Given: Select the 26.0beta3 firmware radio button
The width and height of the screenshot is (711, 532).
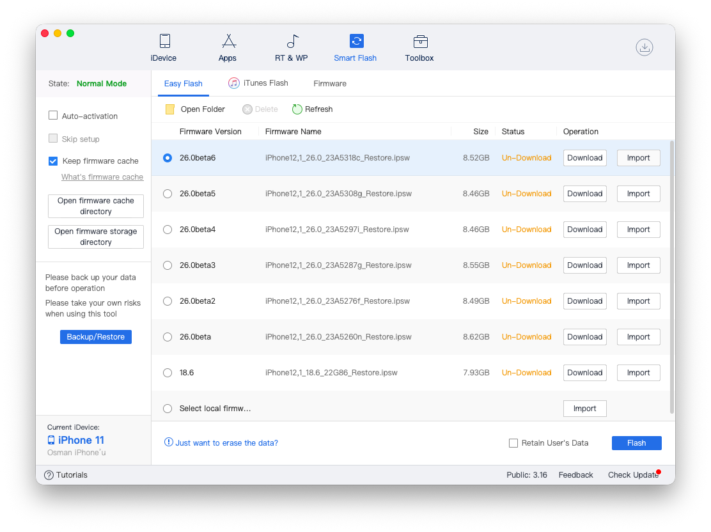Looking at the screenshot, I should (x=168, y=265).
